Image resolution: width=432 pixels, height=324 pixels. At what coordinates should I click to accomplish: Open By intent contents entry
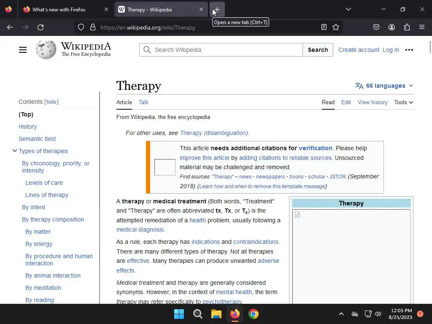pos(34,207)
